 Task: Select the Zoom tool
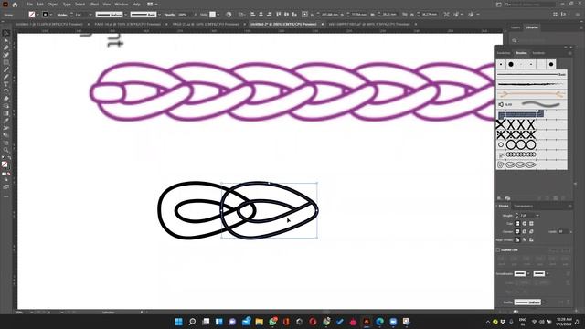tap(6, 150)
